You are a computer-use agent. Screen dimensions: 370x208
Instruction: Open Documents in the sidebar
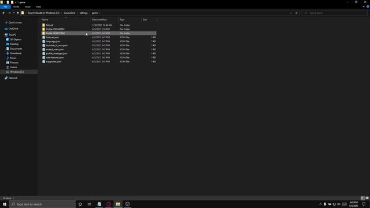click(16, 49)
